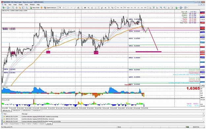Open the Navigator panel icon
The image size is (206, 129).
(20, 8)
